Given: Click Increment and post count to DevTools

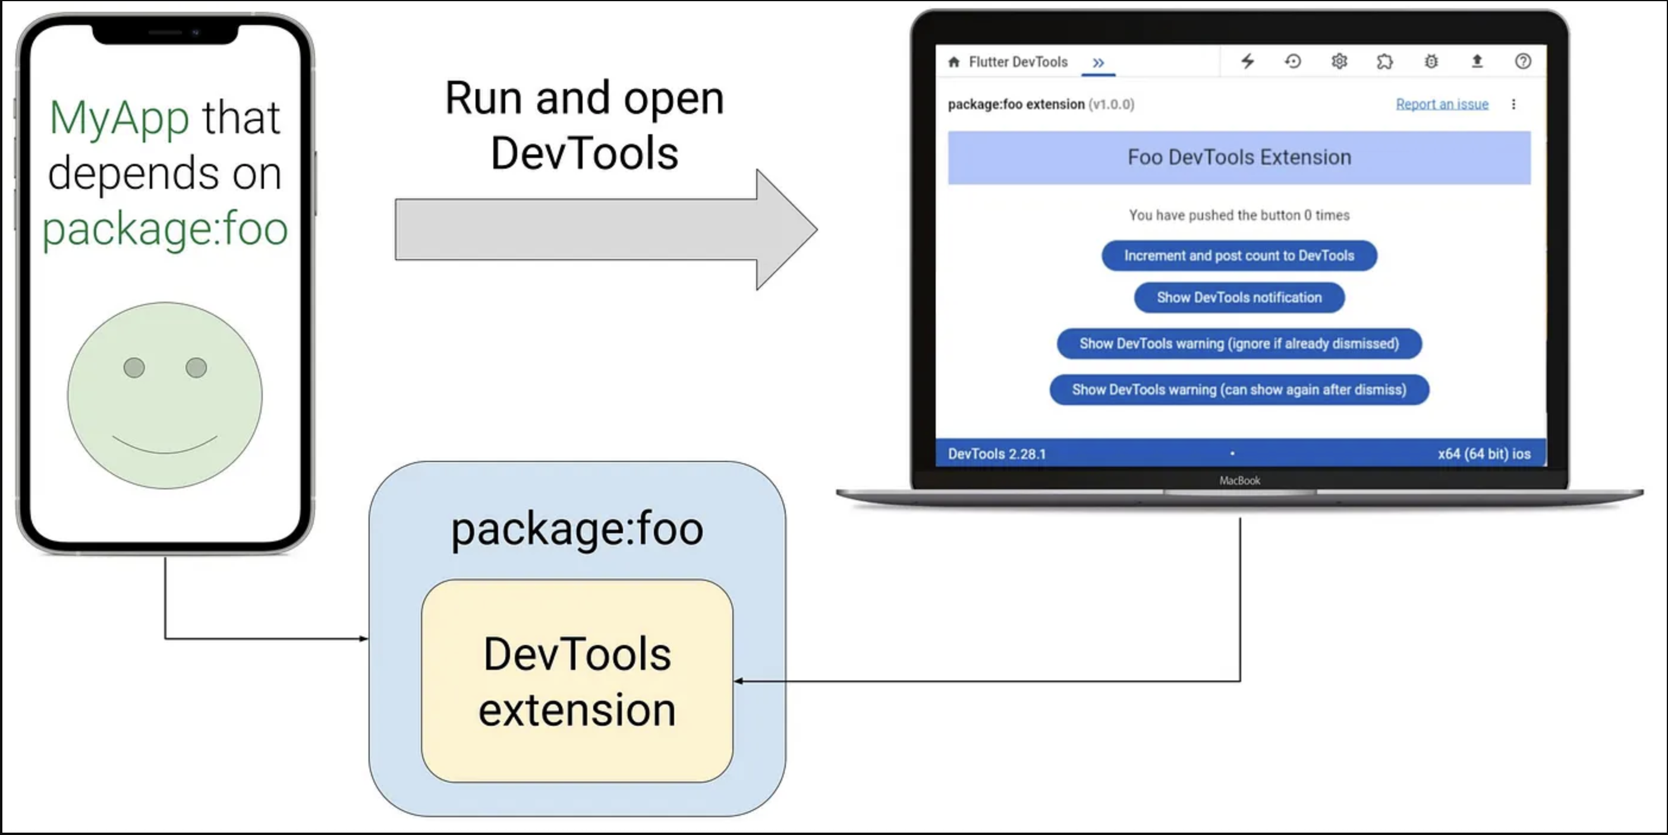Looking at the screenshot, I should 1239,255.
